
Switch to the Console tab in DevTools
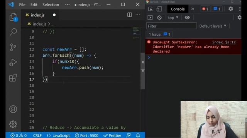click(178, 9)
